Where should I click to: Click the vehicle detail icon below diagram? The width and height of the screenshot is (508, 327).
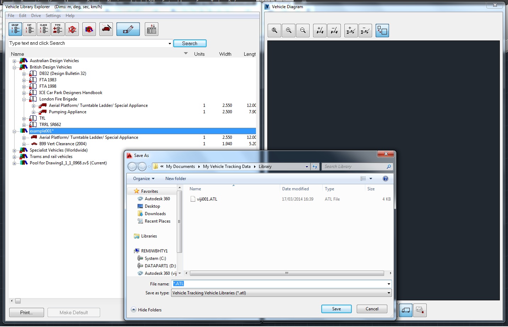420,310
